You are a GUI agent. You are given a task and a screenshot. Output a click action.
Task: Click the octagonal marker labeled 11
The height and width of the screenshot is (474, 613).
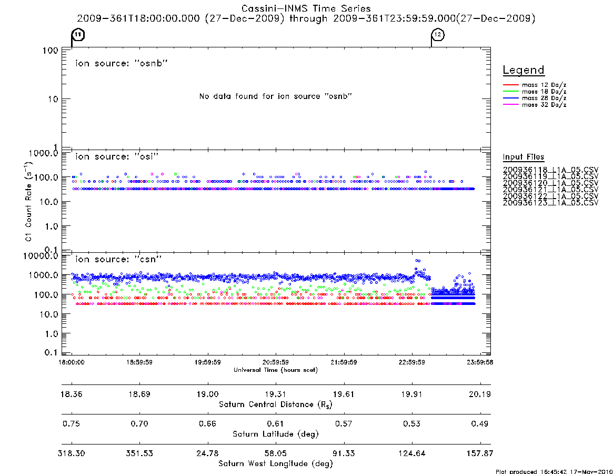[x=78, y=35]
